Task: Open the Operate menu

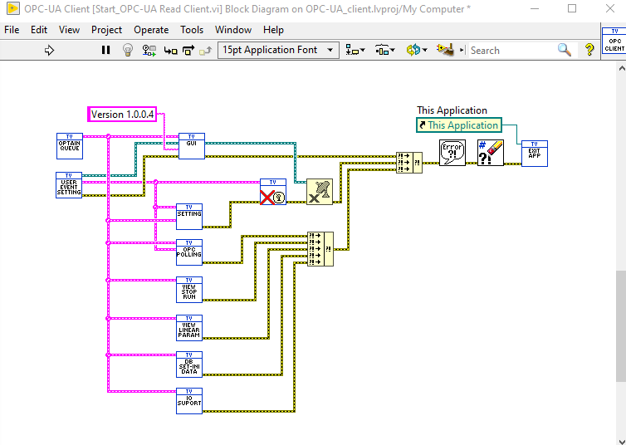Action: coord(151,30)
